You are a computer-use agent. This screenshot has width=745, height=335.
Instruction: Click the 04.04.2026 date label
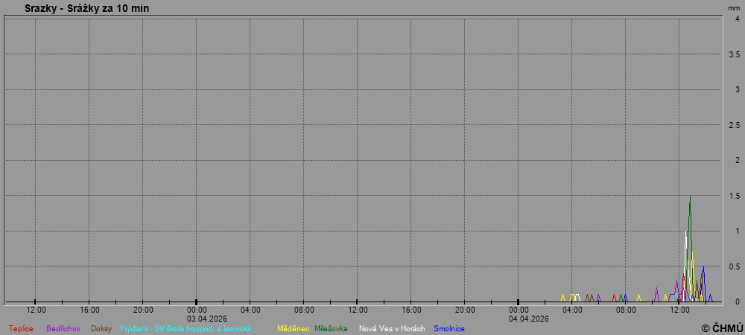(x=529, y=319)
